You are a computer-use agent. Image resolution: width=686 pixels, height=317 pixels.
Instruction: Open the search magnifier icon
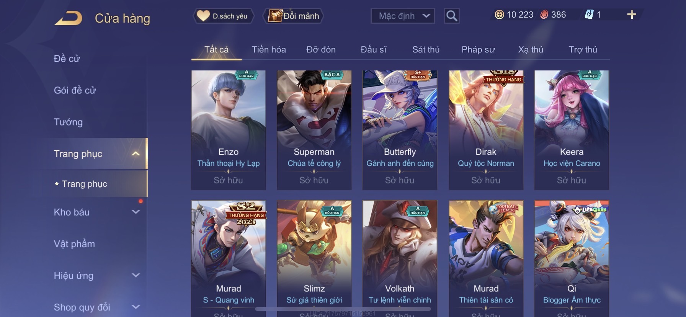(x=452, y=16)
